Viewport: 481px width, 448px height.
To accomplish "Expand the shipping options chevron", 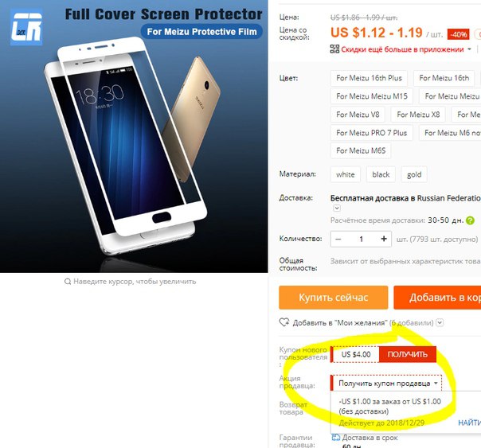I will tap(337, 208).
